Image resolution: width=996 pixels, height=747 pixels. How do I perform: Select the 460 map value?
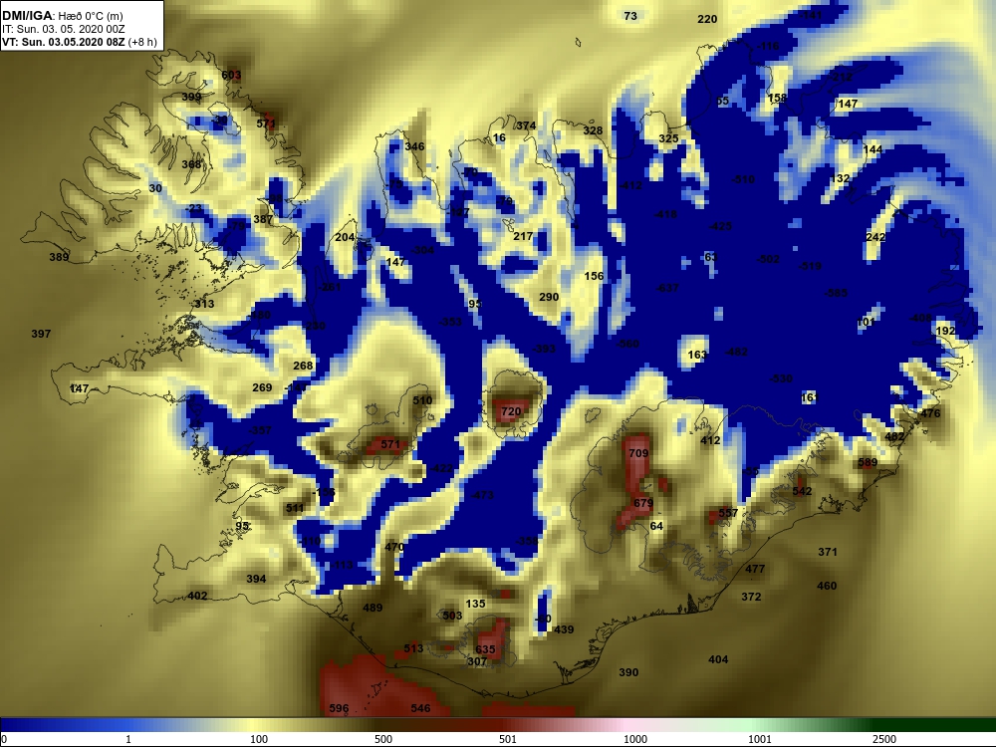pos(827,586)
